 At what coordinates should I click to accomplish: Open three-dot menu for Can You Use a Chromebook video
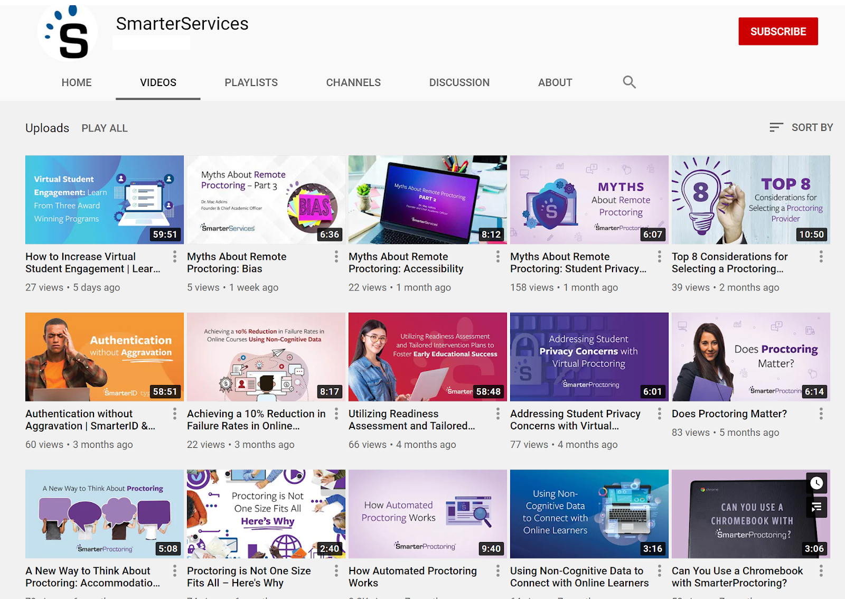click(821, 571)
